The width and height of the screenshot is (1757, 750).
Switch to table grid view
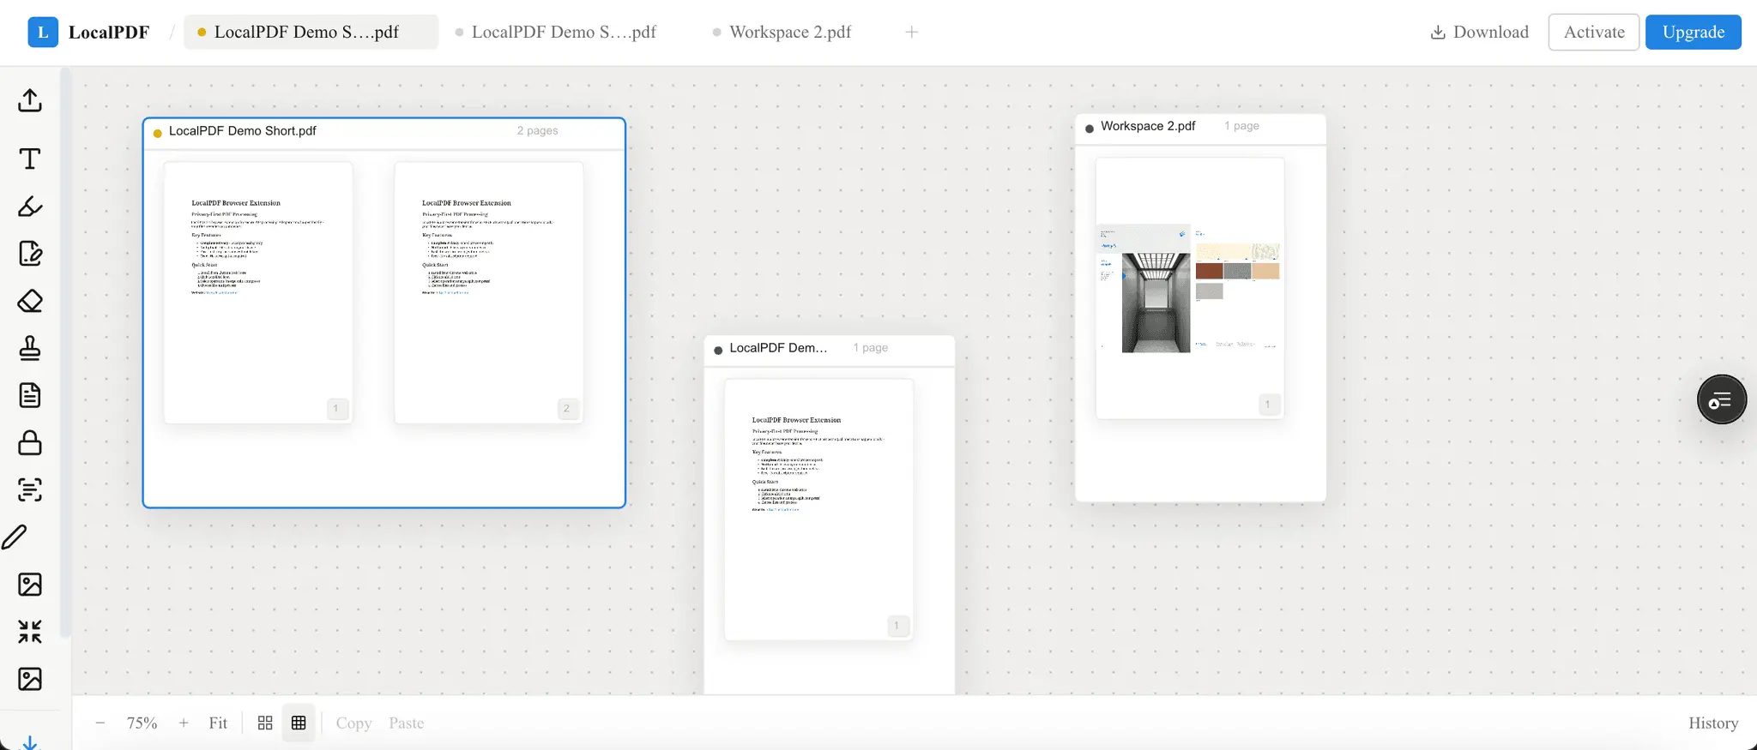click(x=299, y=723)
